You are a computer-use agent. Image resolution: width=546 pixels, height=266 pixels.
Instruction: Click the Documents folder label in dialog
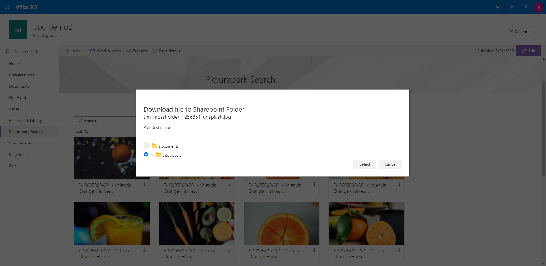click(169, 146)
